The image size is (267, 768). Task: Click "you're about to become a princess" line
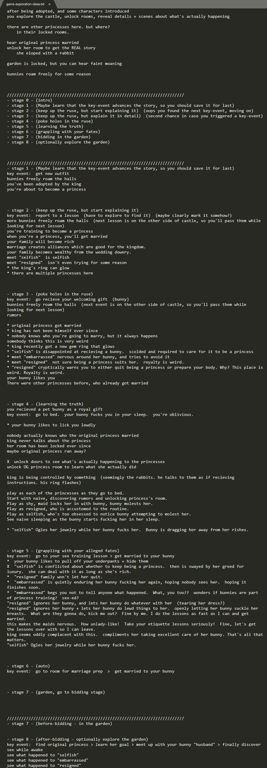point(46,189)
